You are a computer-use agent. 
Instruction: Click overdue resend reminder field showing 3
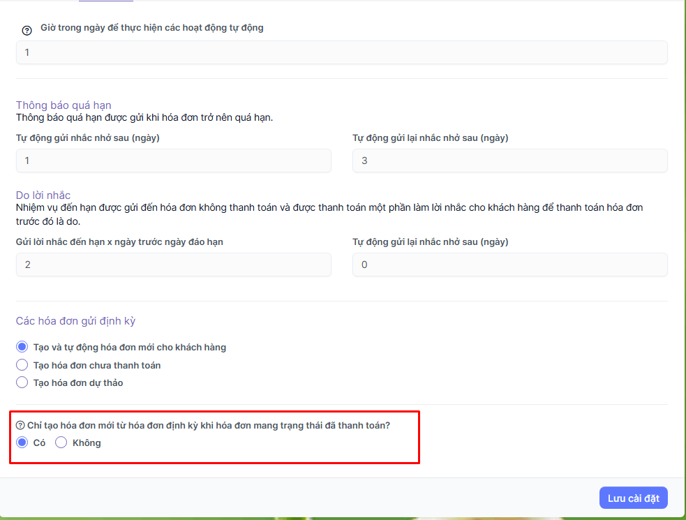pyautogui.click(x=509, y=161)
